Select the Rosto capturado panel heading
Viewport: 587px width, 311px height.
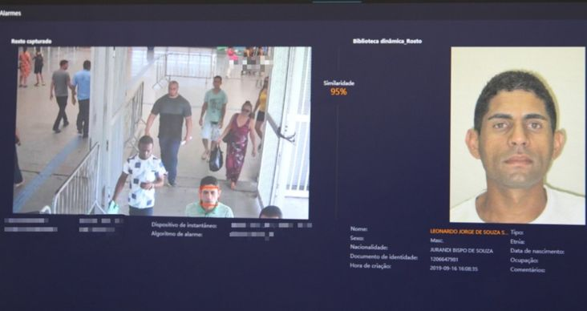31,42
